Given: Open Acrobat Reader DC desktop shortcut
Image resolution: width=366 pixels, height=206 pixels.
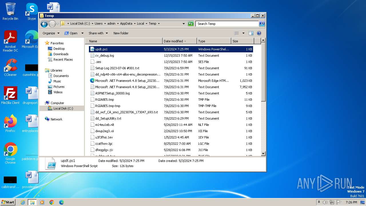Looking at the screenshot, I should (x=10, y=41).
